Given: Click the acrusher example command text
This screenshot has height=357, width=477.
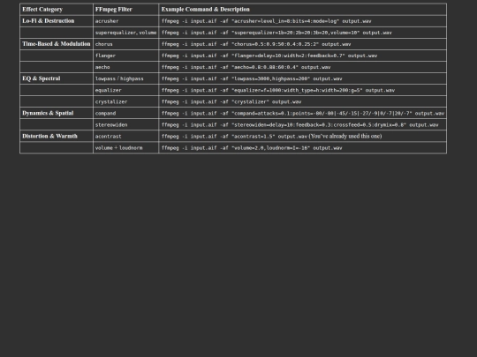Looking at the screenshot, I should (x=266, y=21).
